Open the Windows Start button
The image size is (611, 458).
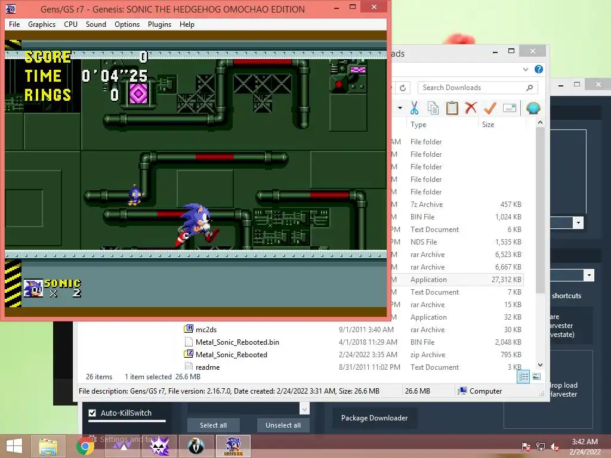coord(14,446)
